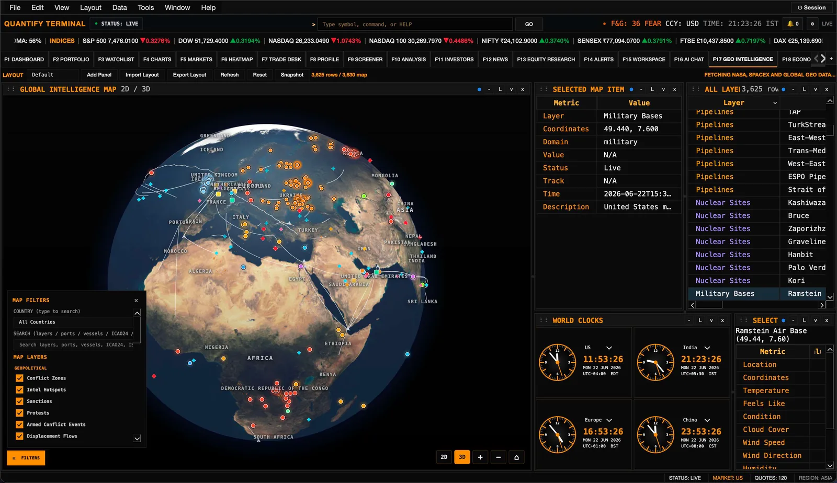This screenshot has height=483, width=837.
Task: Focus the command input field
Action: [x=415, y=24]
